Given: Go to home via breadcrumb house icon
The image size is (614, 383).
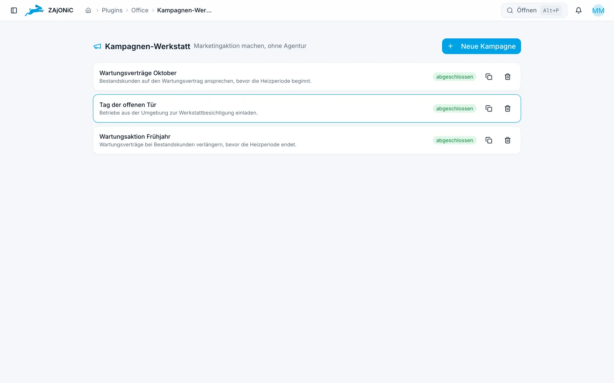Looking at the screenshot, I should pyautogui.click(x=88, y=10).
